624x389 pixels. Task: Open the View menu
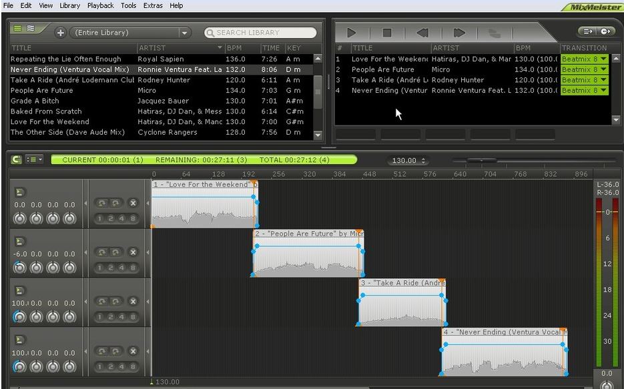(46, 5)
